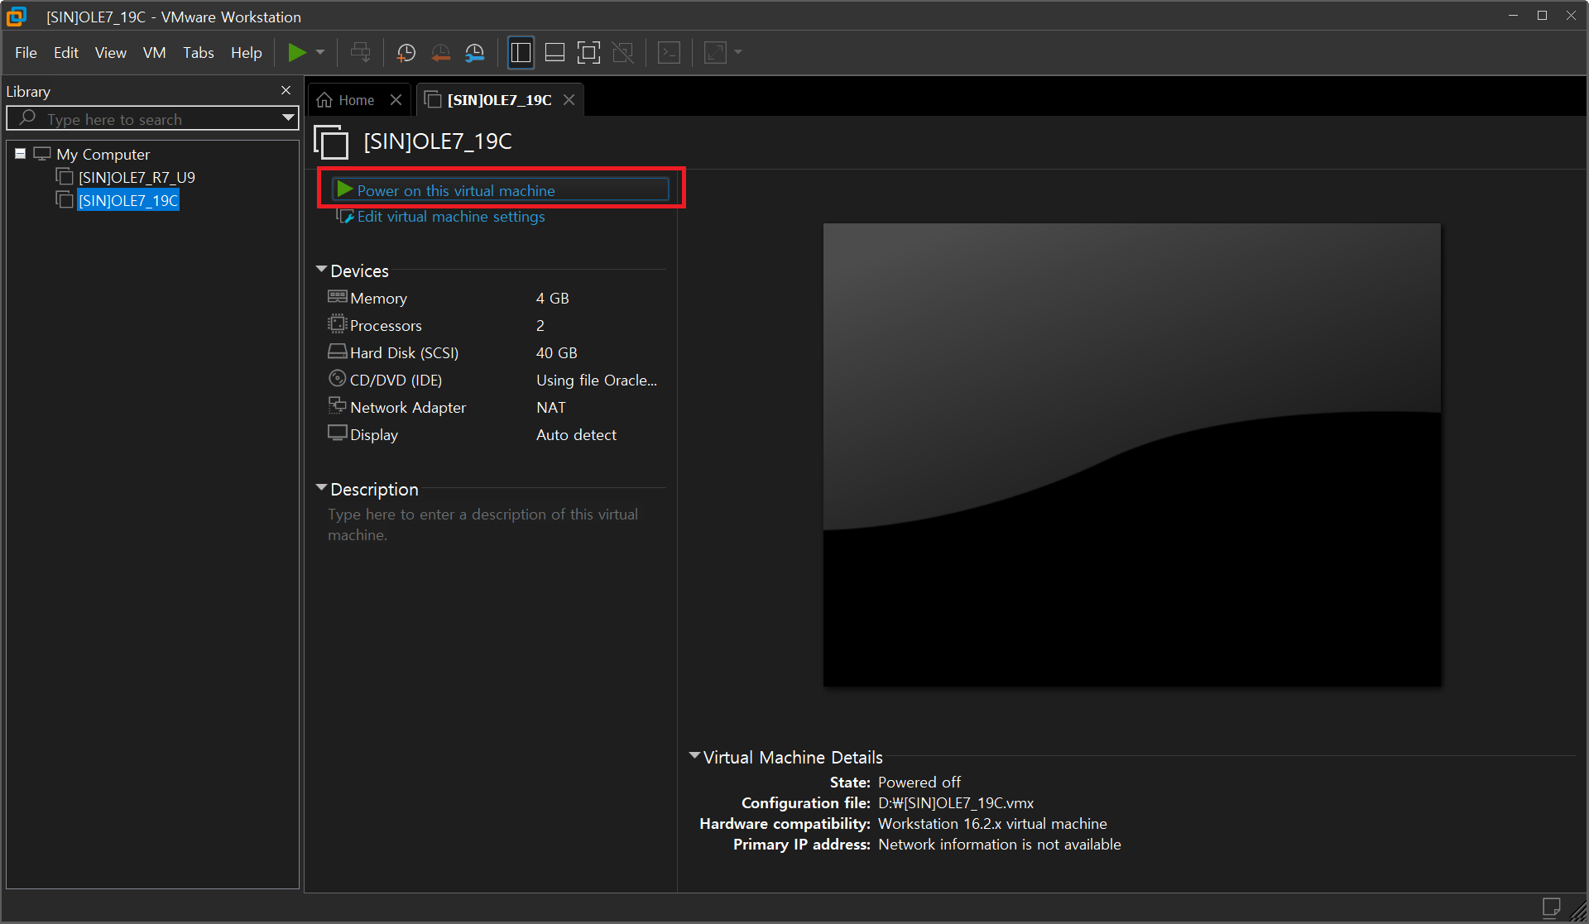This screenshot has width=1589, height=924.
Task: Open the VM menu
Action: [x=154, y=53]
